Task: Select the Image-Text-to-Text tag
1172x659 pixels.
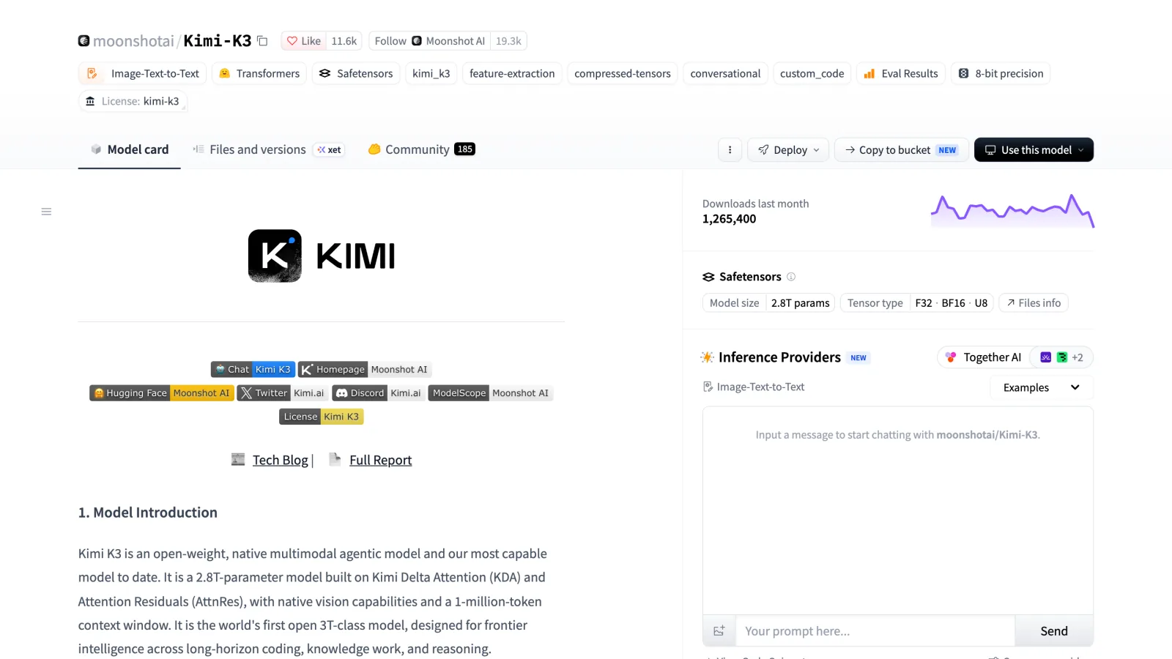Action: coord(143,74)
